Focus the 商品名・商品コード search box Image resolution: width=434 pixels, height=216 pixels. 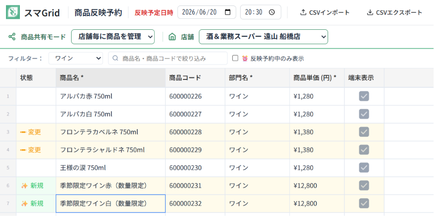tap(168, 59)
